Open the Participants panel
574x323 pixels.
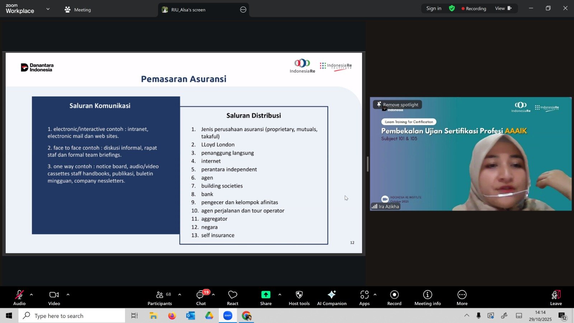(160, 298)
